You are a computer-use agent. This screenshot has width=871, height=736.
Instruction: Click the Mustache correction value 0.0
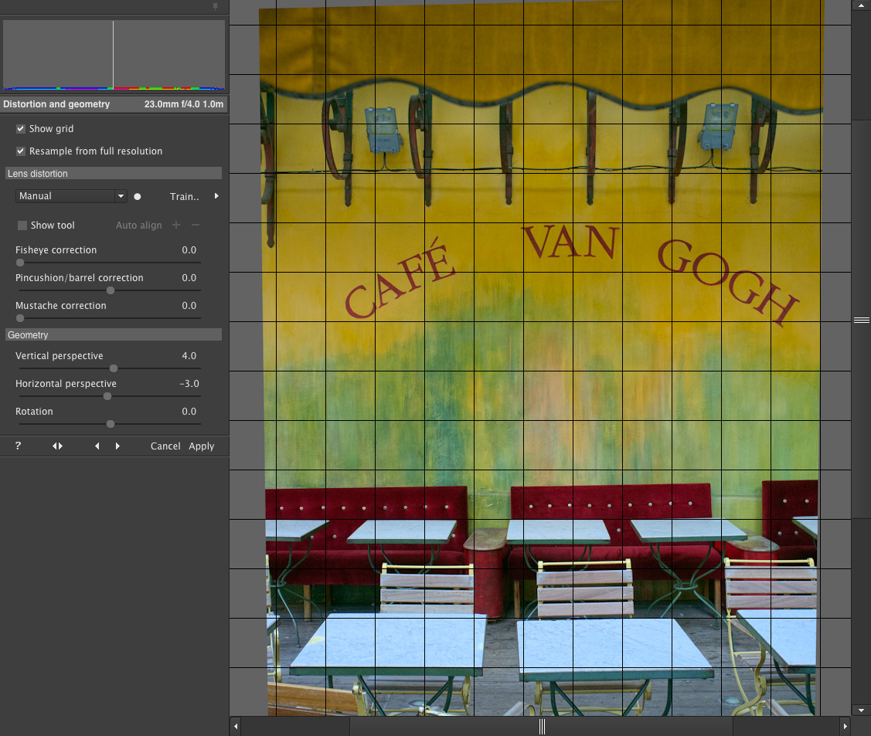pyautogui.click(x=189, y=305)
